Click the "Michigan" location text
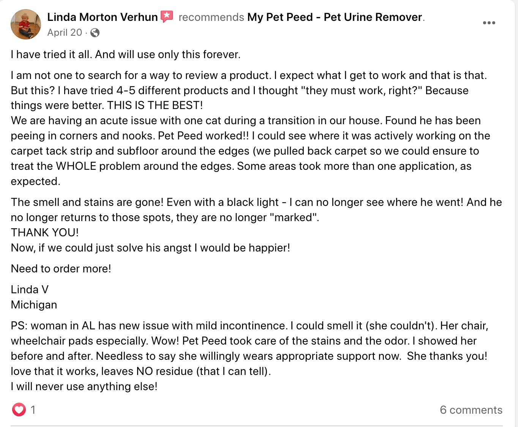The height and width of the screenshot is (427, 518). point(34,305)
